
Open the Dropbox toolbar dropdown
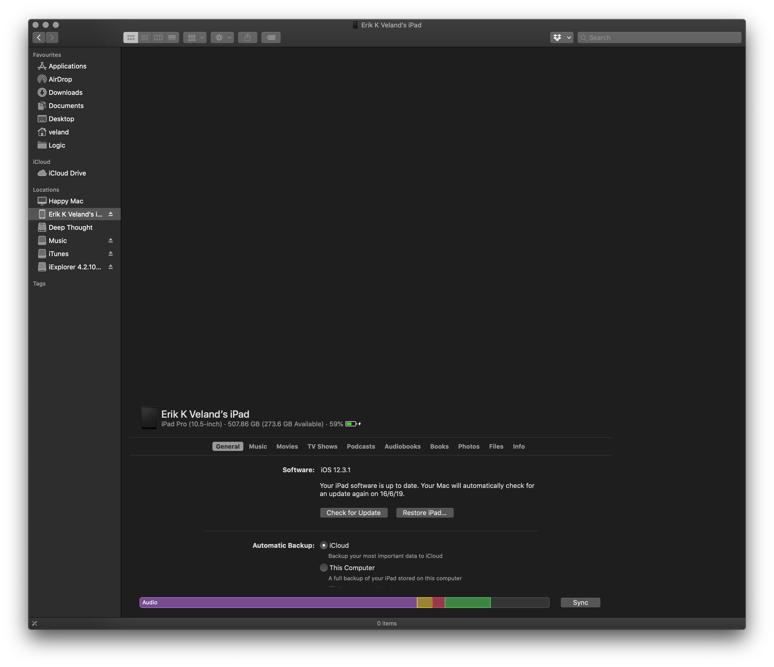coord(562,37)
